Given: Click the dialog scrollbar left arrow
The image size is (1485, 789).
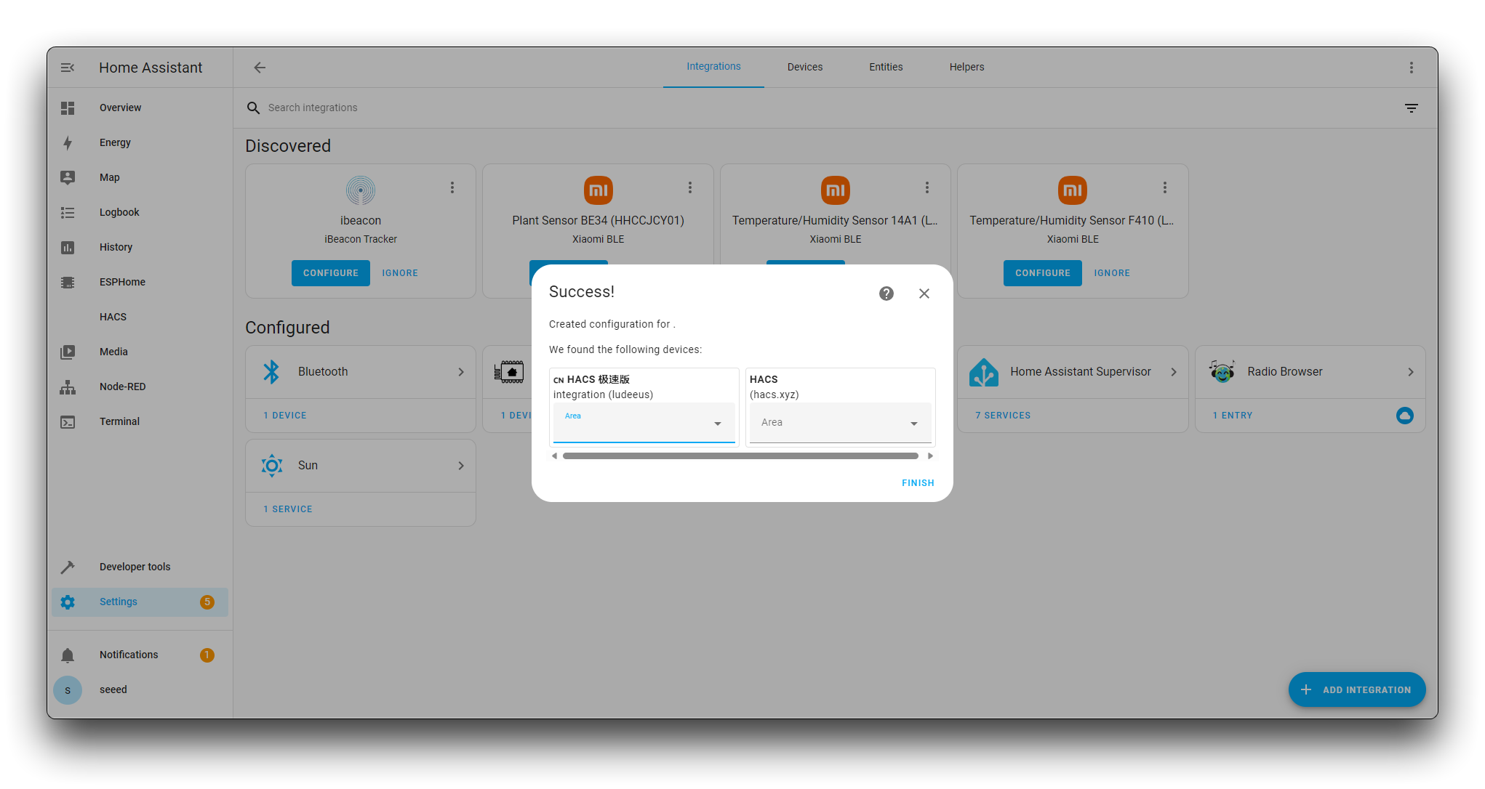Looking at the screenshot, I should coord(554,456).
